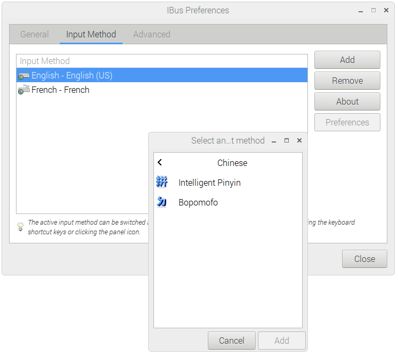This screenshot has height=356, width=398.
Task: Go back from the Chinese list
Action: 160,162
